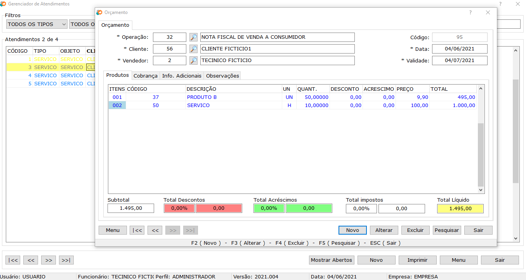Click the Validade date field
The width and height of the screenshot is (526, 280).
click(460, 60)
